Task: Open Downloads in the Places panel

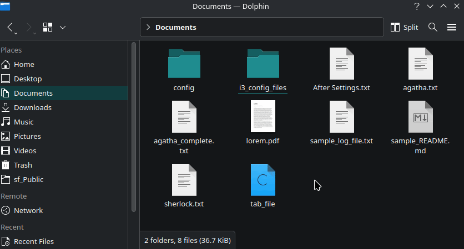Action: pos(32,107)
